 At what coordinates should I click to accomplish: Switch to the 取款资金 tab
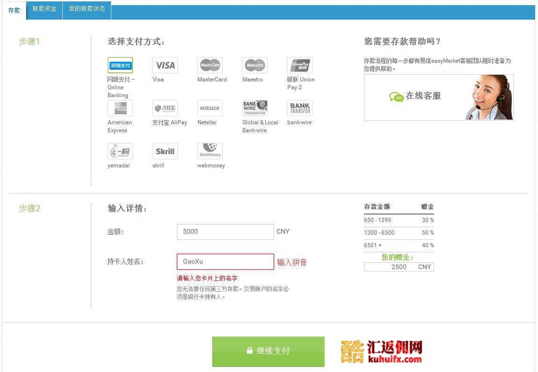click(x=44, y=9)
